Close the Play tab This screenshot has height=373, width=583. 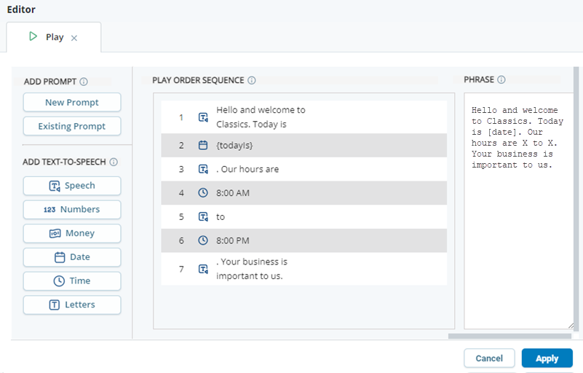[74, 38]
